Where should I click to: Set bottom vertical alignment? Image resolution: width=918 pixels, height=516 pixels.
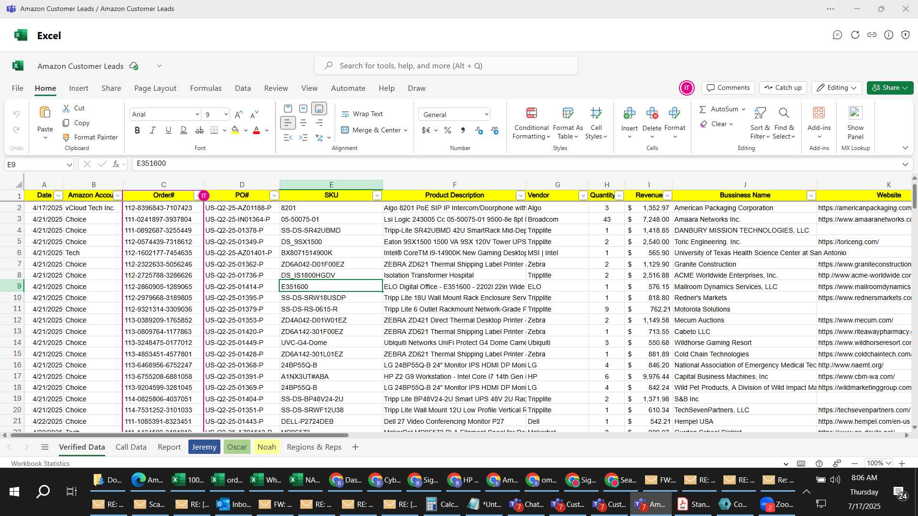tap(319, 108)
